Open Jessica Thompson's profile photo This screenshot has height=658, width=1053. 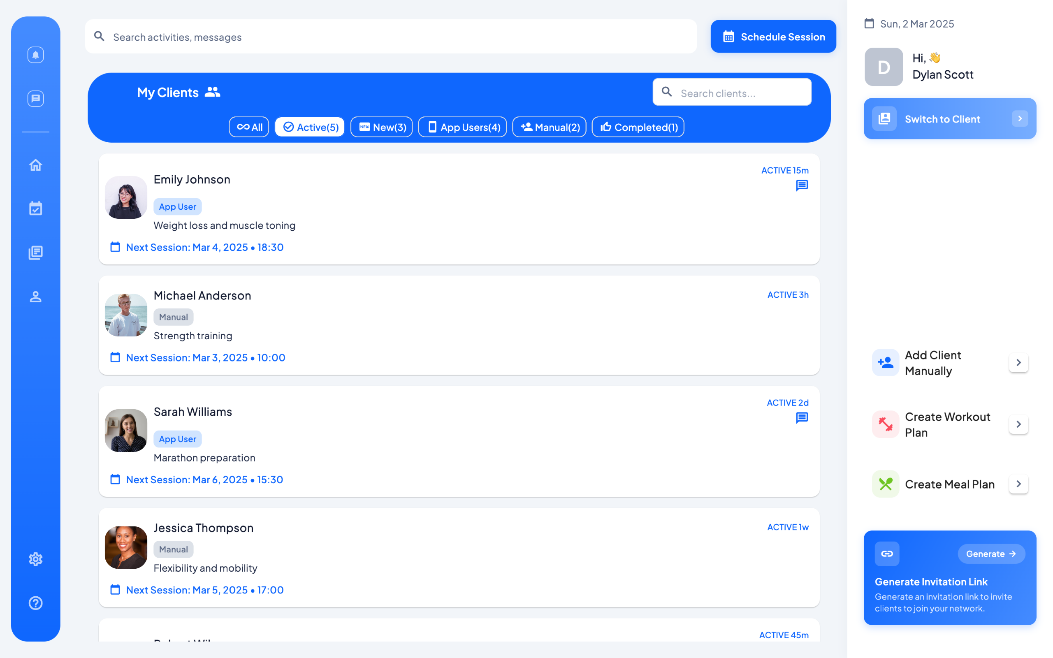126,547
